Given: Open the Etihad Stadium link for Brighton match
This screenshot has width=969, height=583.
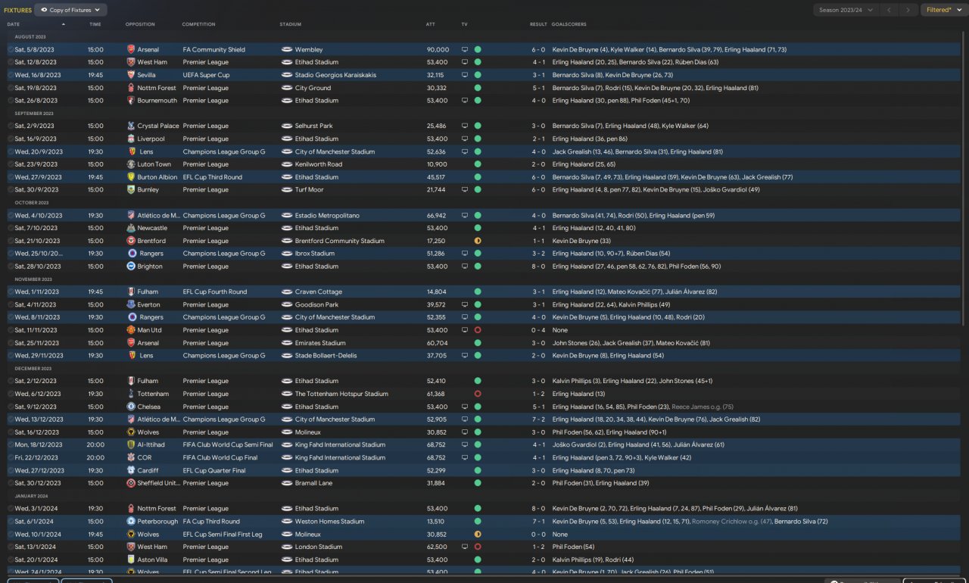Looking at the screenshot, I should point(316,267).
